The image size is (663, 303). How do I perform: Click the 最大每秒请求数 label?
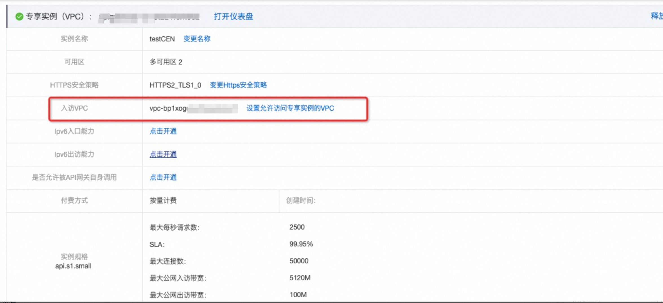174,228
